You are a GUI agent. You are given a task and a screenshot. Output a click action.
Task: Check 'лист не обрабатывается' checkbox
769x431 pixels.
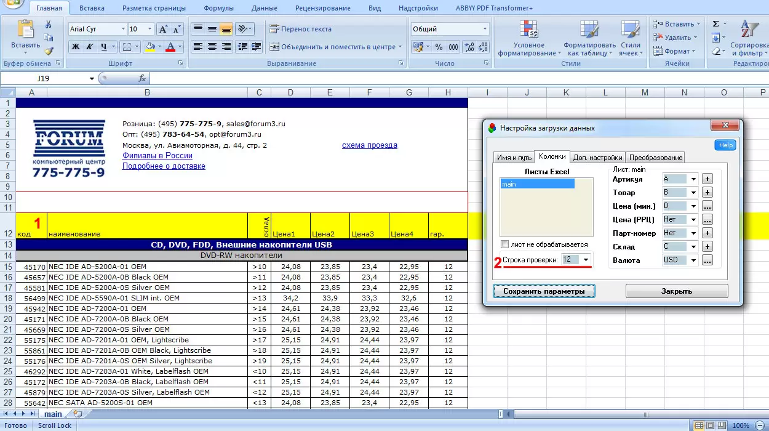pos(505,244)
